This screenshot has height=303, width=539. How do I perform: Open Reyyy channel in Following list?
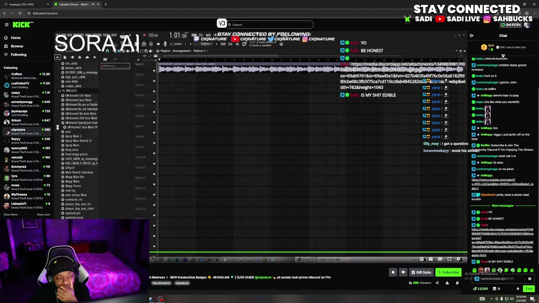pyautogui.click(x=26, y=141)
